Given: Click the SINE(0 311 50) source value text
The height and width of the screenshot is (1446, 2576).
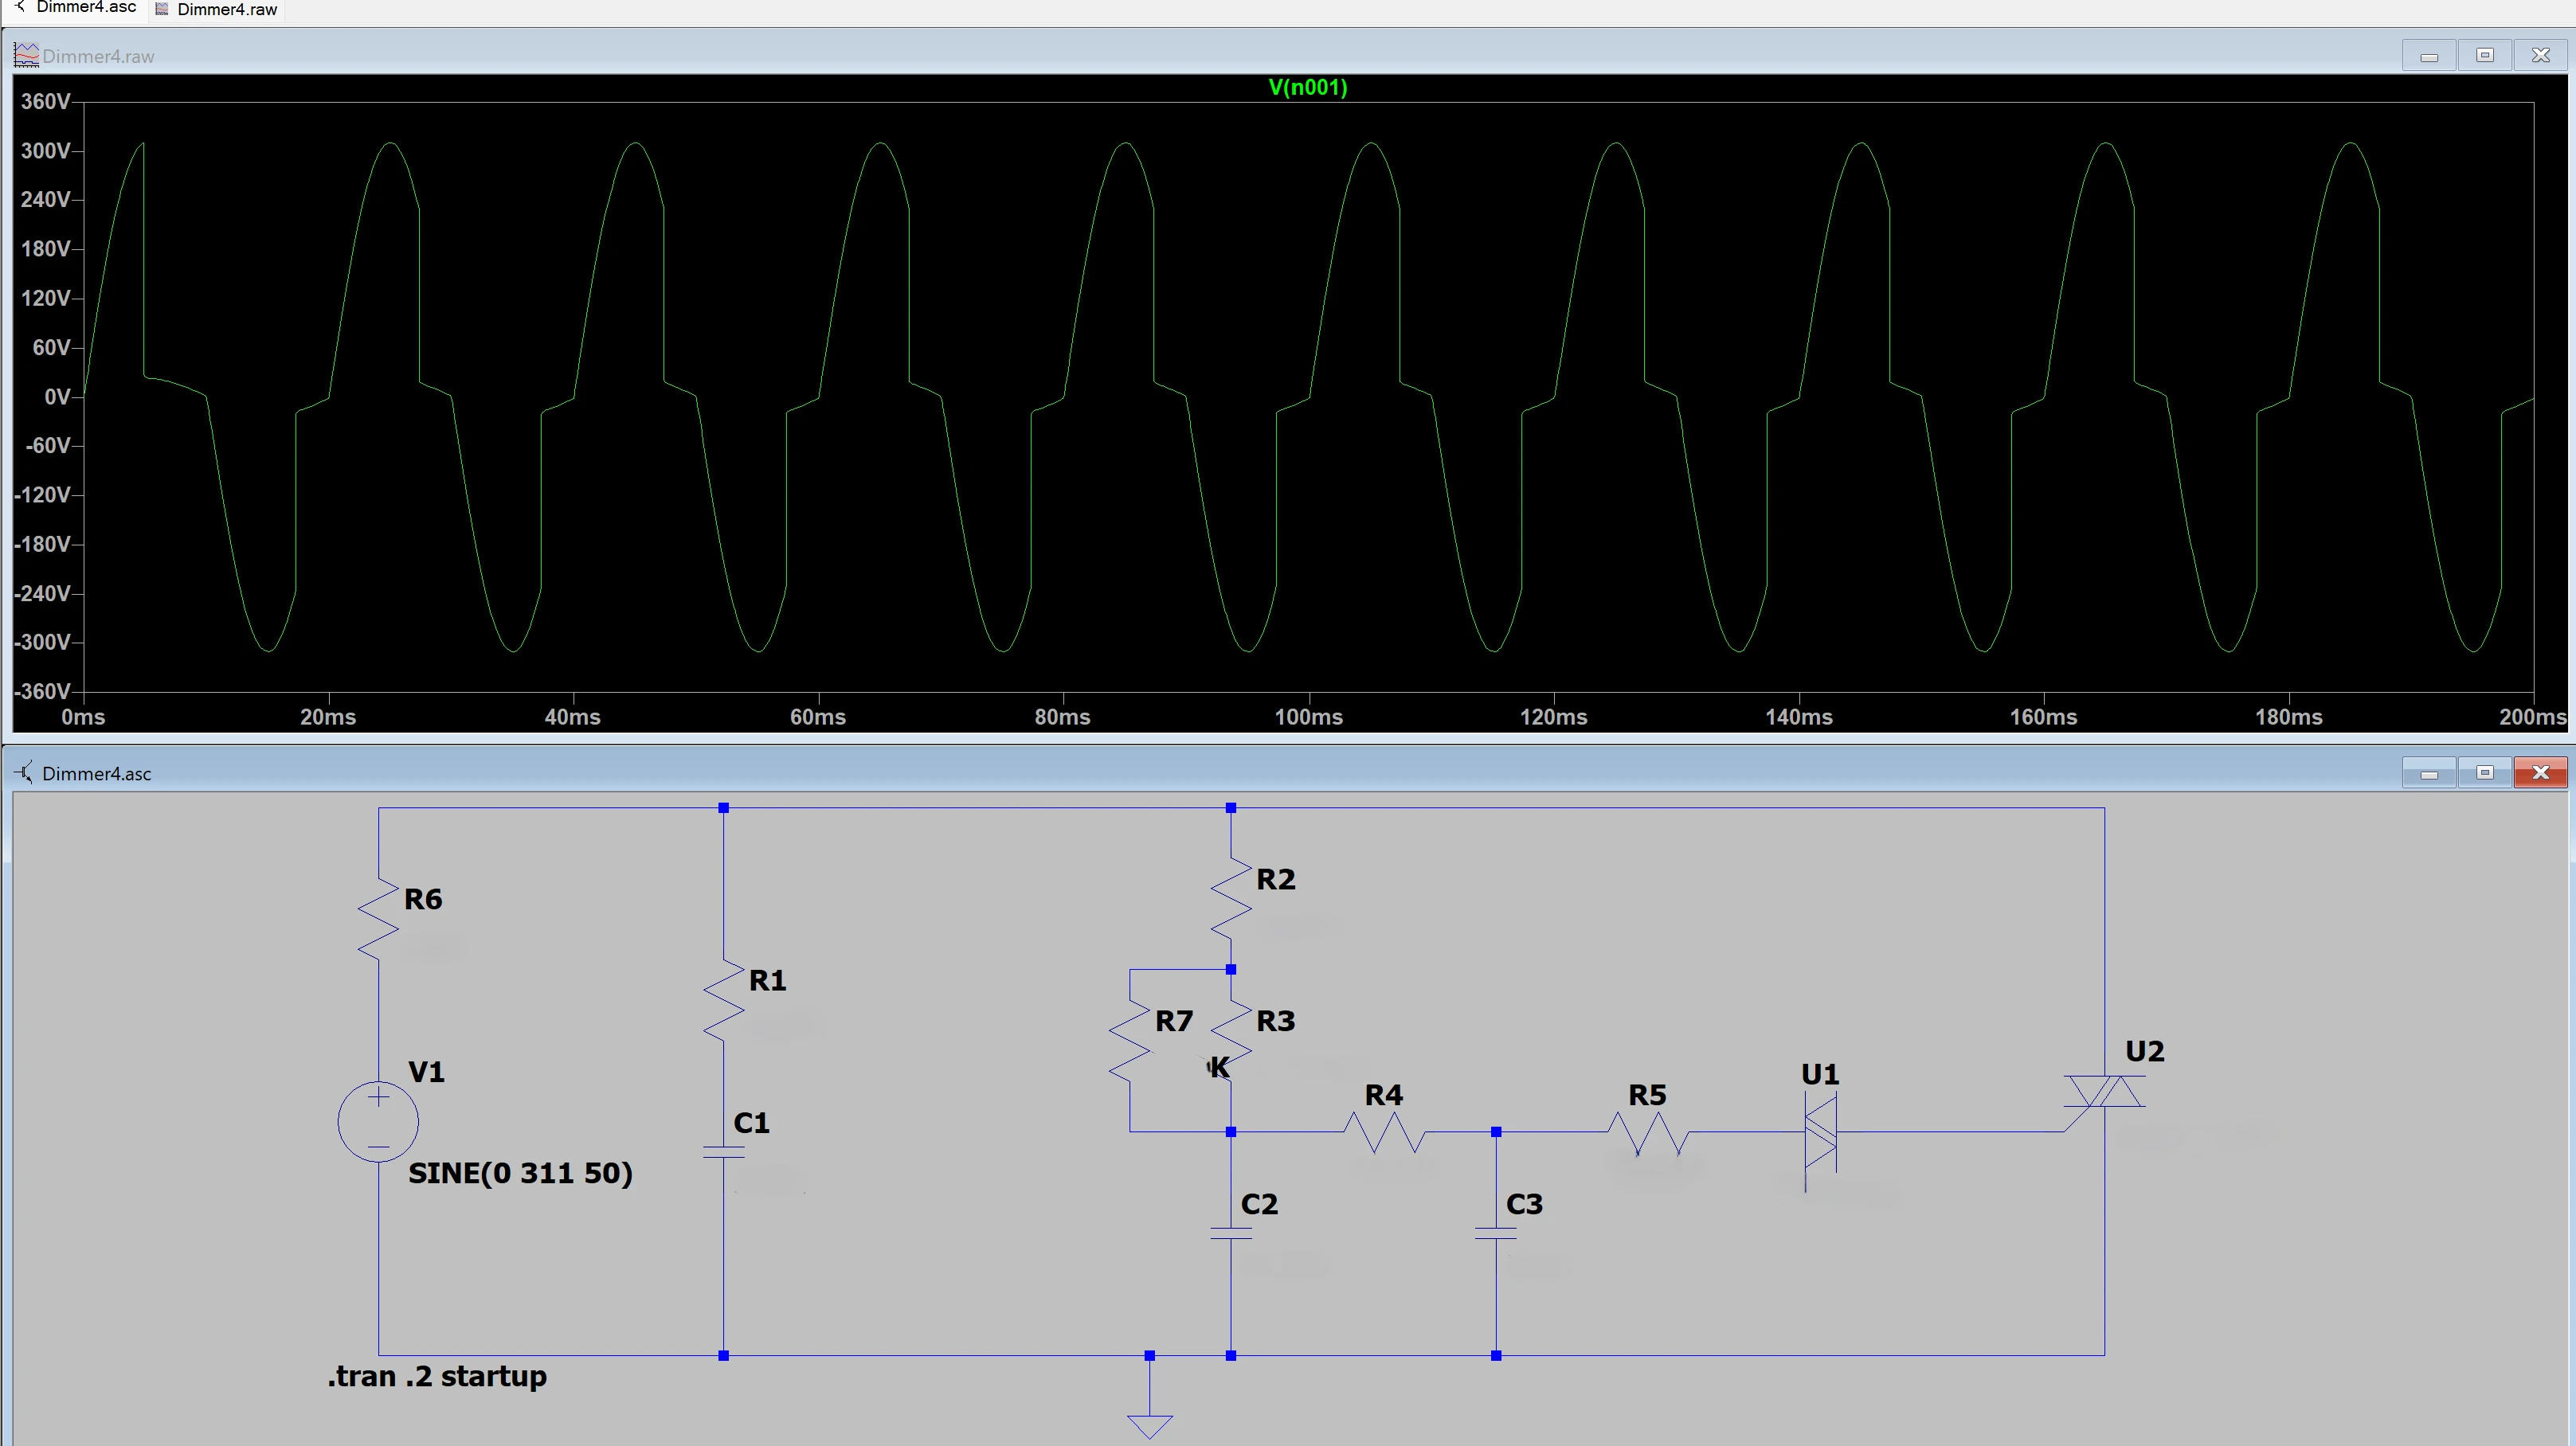Looking at the screenshot, I should point(520,1173).
